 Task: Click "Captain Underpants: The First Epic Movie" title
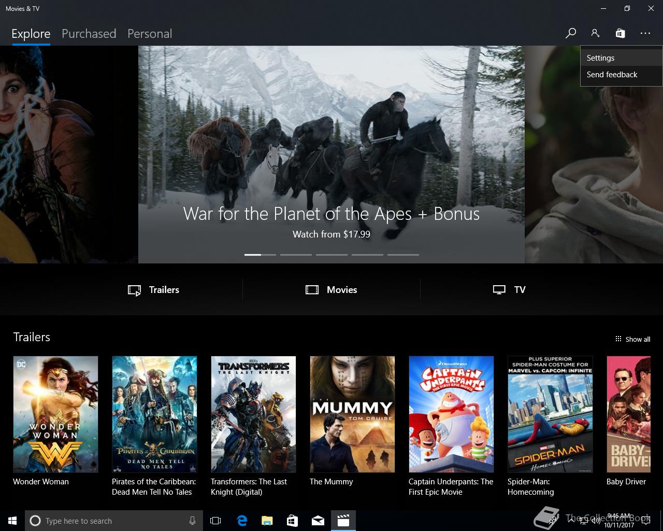coord(451,487)
